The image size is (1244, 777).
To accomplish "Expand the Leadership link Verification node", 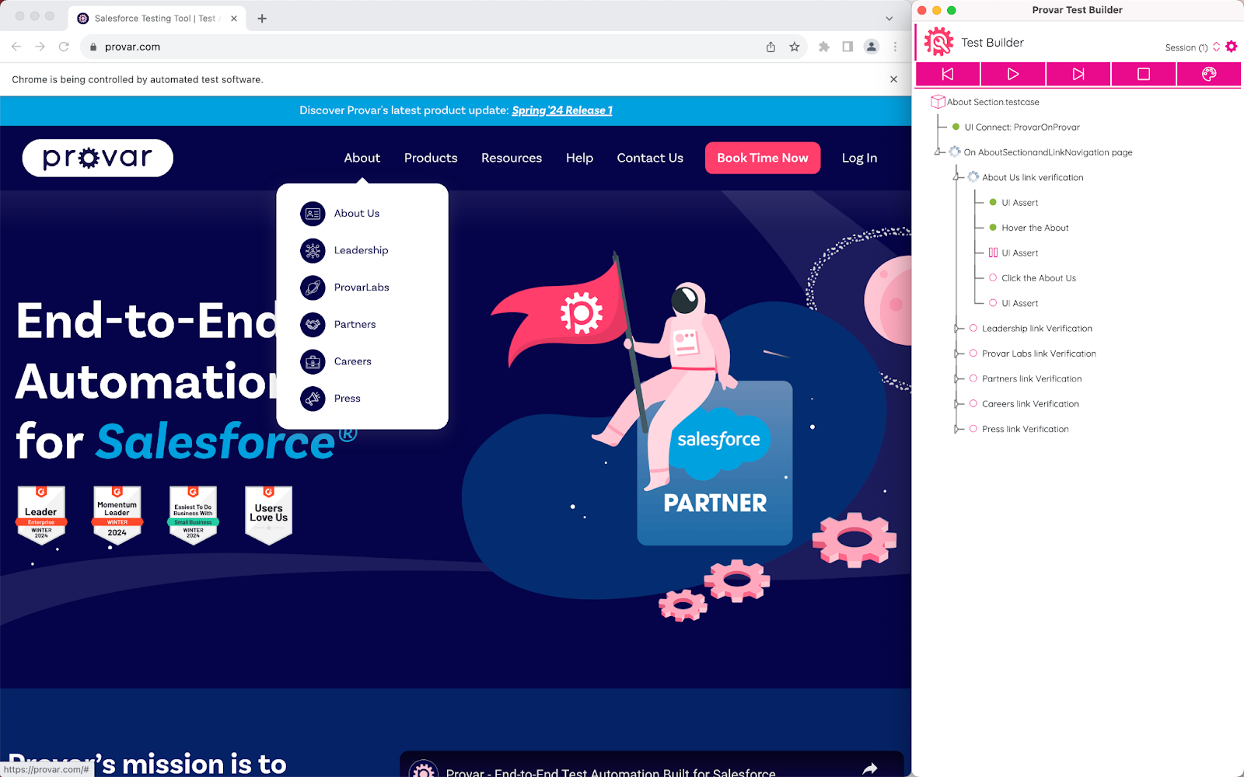I will (958, 329).
